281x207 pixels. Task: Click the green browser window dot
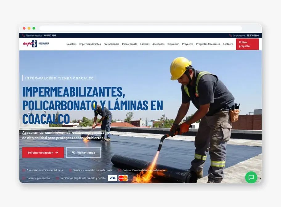coord(34,28)
